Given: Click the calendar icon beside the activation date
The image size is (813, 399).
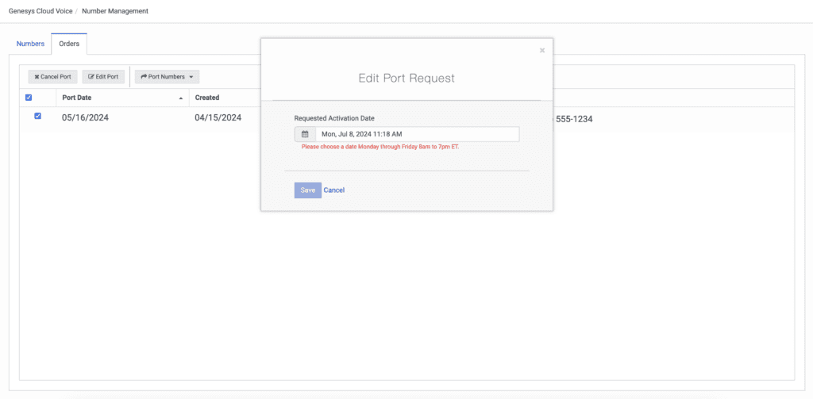Looking at the screenshot, I should click(305, 134).
